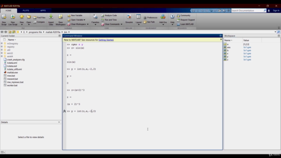This screenshot has width=281, height=158.
Task: Click the New Live Script icon
Action: pyautogui.click(x=13, y=17)
